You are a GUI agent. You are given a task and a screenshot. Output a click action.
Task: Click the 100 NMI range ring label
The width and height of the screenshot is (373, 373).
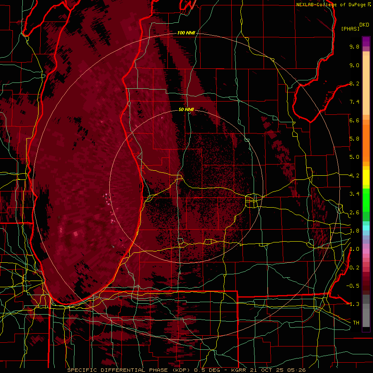[x=186, y=33]
